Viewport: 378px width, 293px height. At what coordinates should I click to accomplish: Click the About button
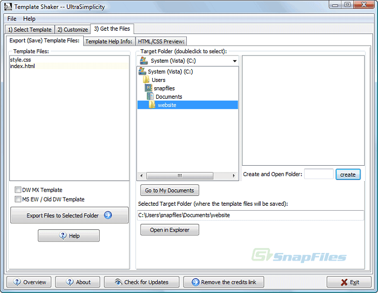tap(78, 282)
